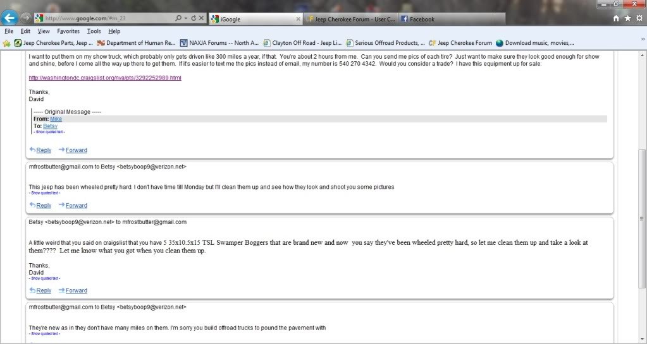
Task: Click the browser forward arrow
Action: point(25,18)
